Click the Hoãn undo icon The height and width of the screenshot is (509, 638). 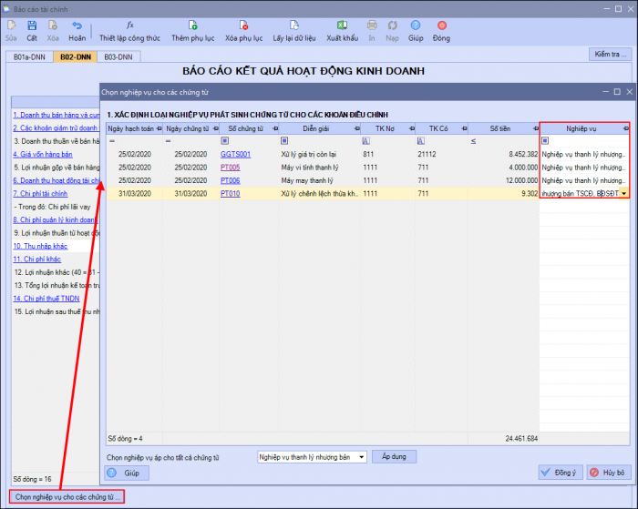(x=77, y=25)
